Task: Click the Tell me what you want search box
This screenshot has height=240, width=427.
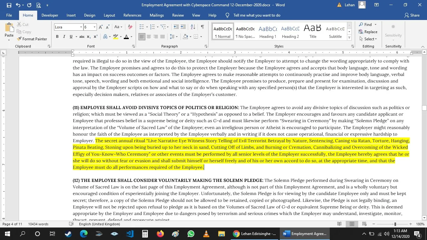Action: (x=257, y=15)
